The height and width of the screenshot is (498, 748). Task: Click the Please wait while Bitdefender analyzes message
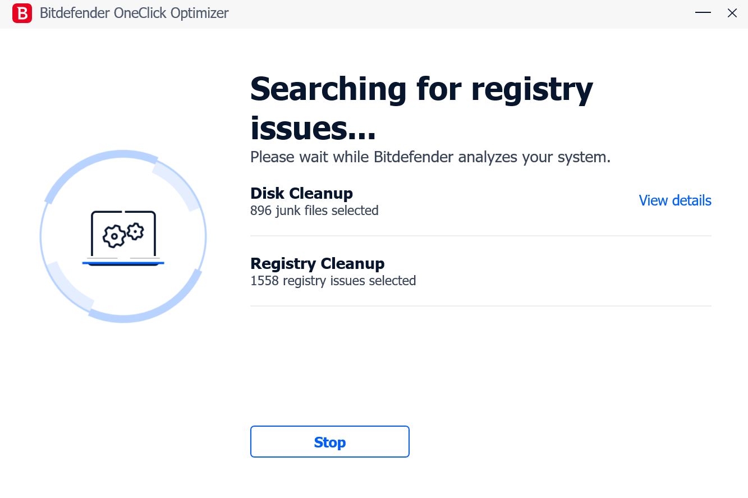click(430, 157)
